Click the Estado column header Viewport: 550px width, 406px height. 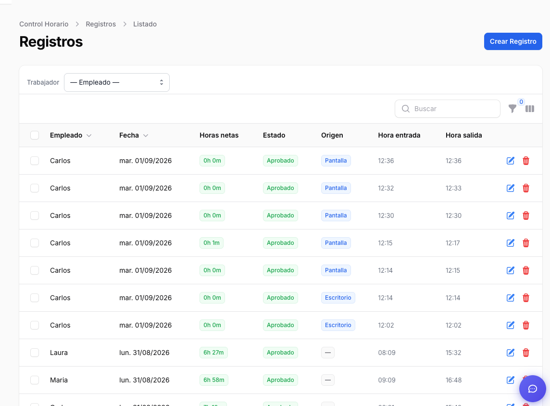tap(274, 135)
